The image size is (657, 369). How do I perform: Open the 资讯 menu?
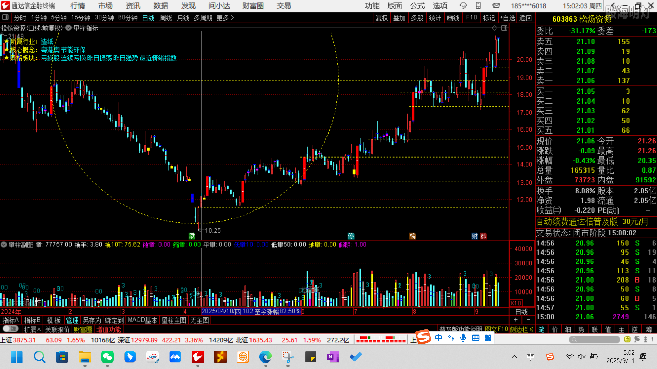133,5
